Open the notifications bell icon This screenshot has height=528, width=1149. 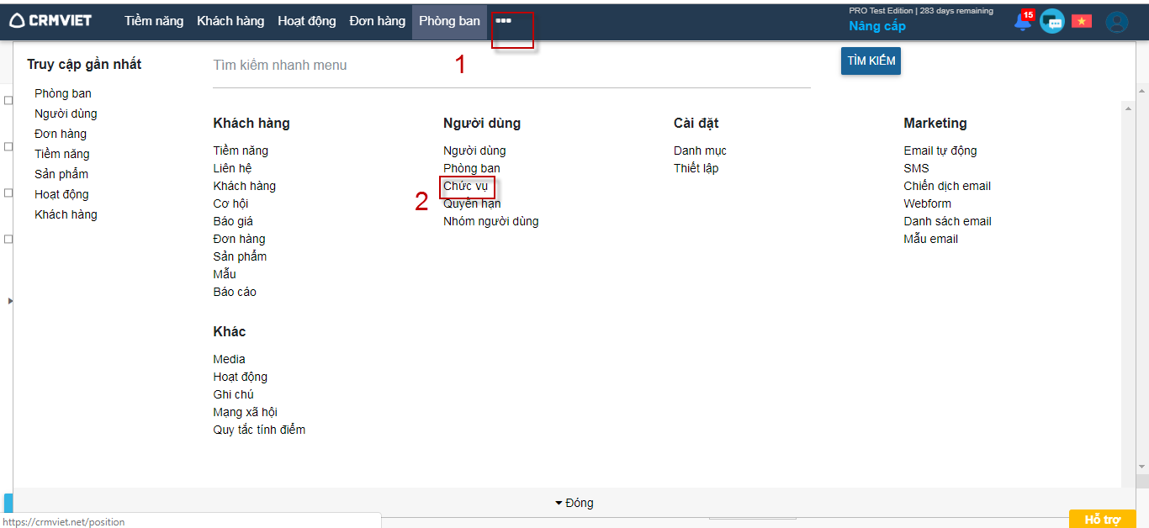1024,22
